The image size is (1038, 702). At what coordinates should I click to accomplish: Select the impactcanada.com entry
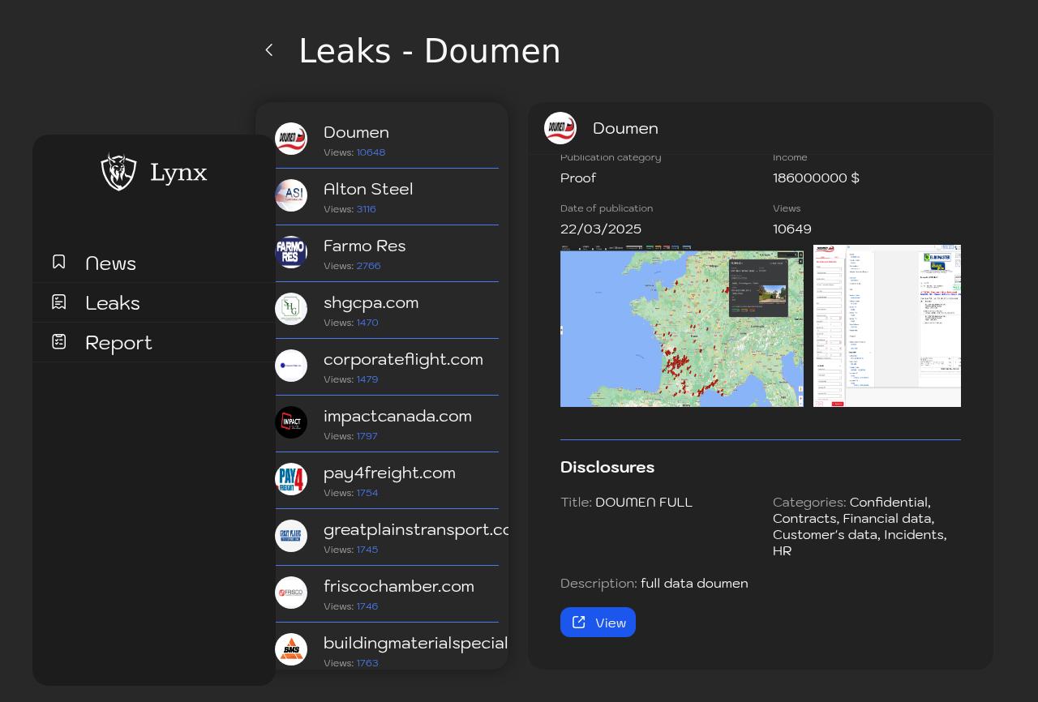tap(397, 416)
